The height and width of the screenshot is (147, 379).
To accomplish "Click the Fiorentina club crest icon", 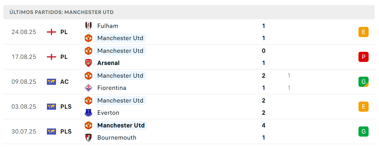I will (x=88, y=88).
